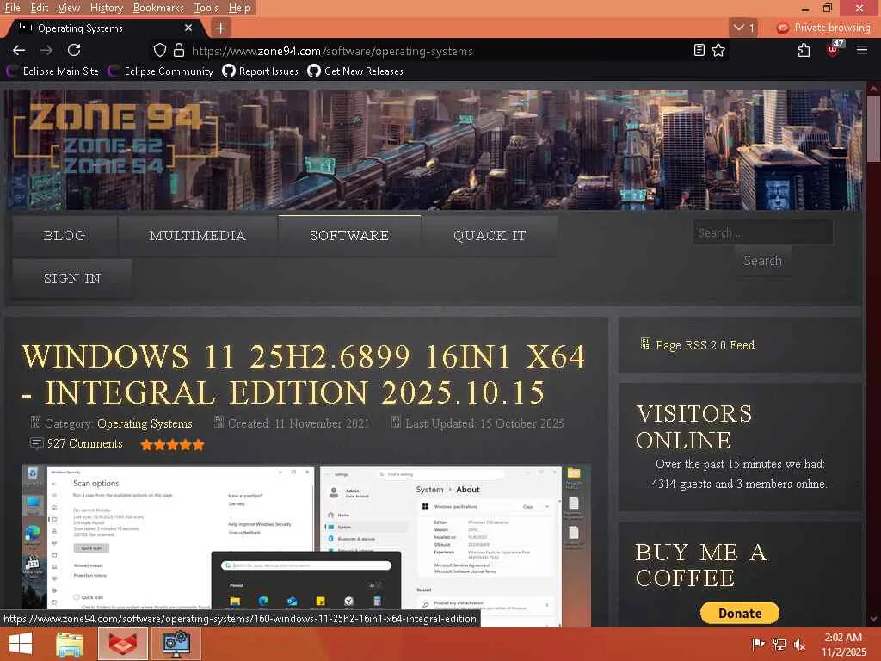Image resolution: width=881 pixels, height=661 pixels.
Task: Click the five-star rating
Action: click(x=172, y=445)
